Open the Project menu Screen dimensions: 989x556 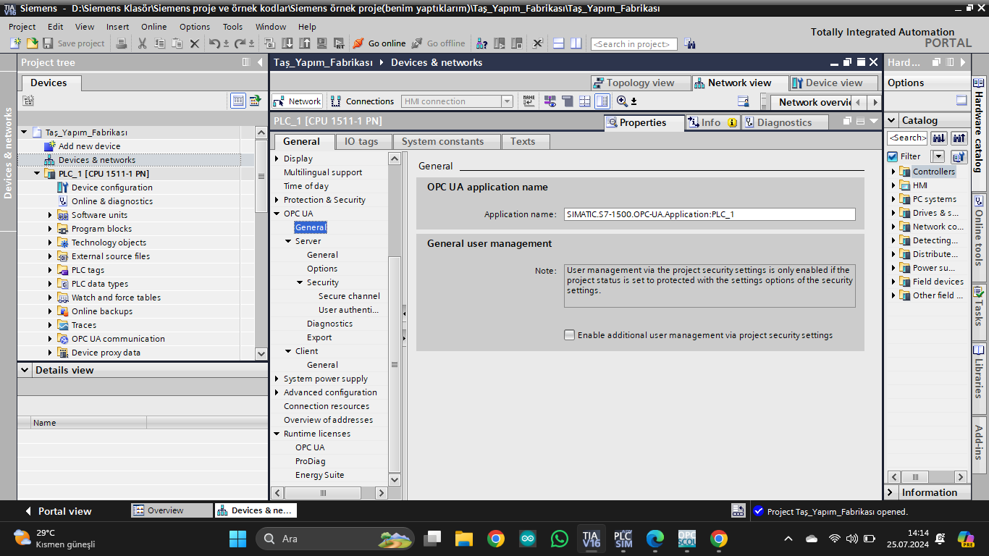tap(22, 27)
